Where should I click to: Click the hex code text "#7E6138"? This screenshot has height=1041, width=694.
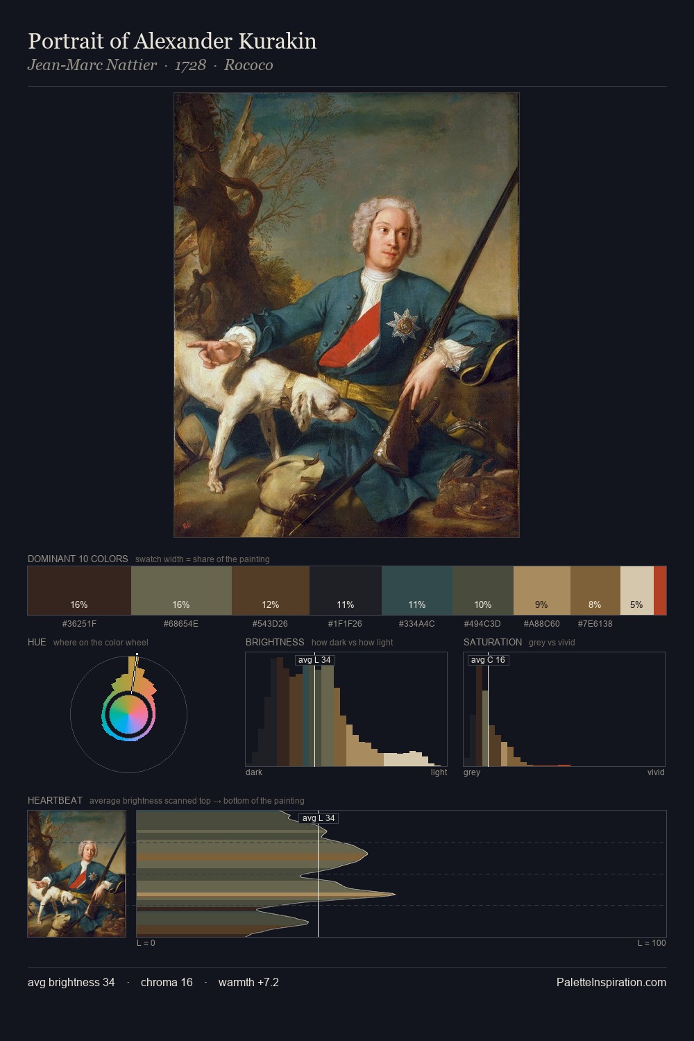pos(595,624)
